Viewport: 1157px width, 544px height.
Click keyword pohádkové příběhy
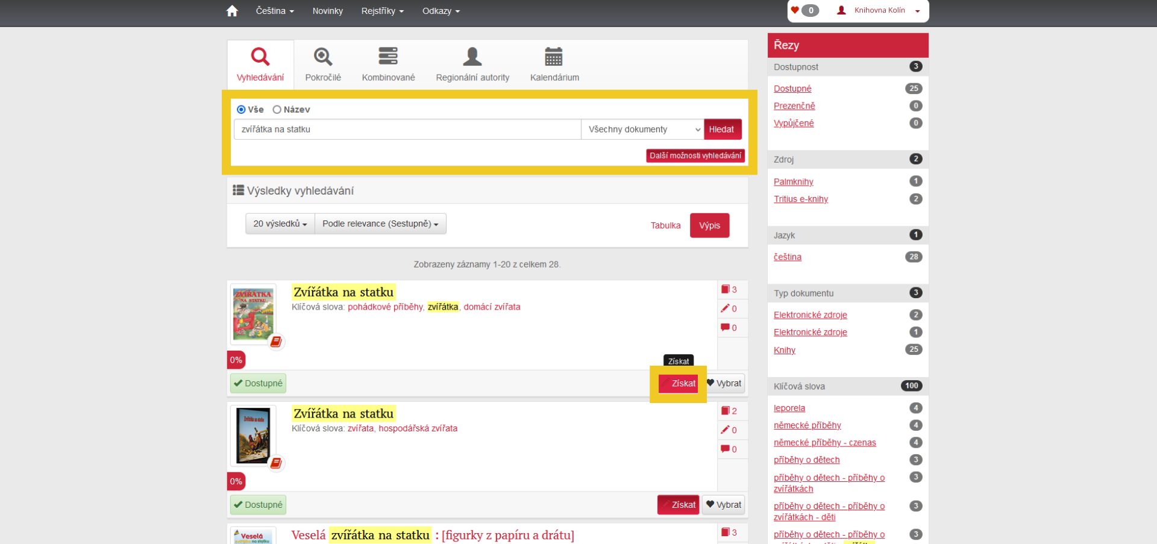[x=385, y=307]
